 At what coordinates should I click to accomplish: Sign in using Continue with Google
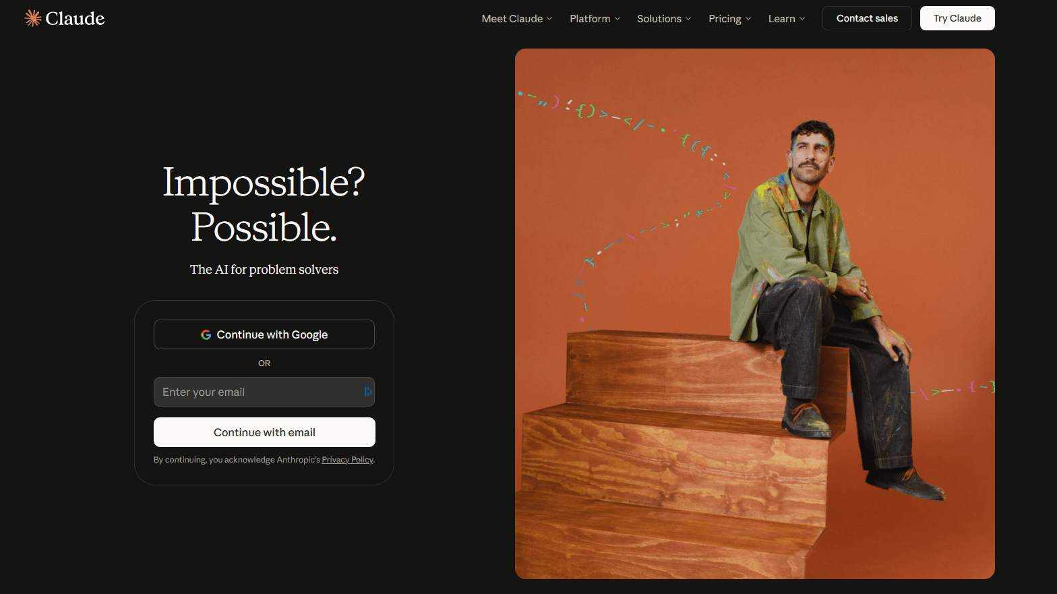click(x=264, y=334)
